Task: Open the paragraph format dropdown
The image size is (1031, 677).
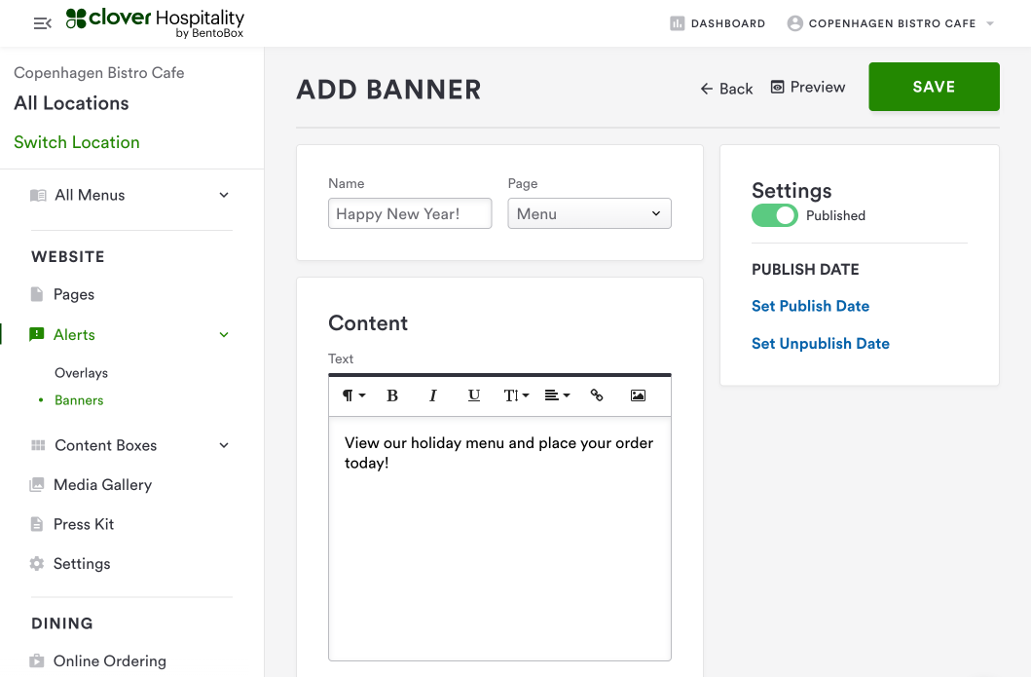Action: click(x=352, y=395)
